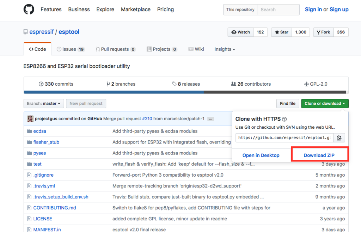This screenshot has height=232, width=361.
Task: View the 330 commits history
Action: click(x=56, y=84)
